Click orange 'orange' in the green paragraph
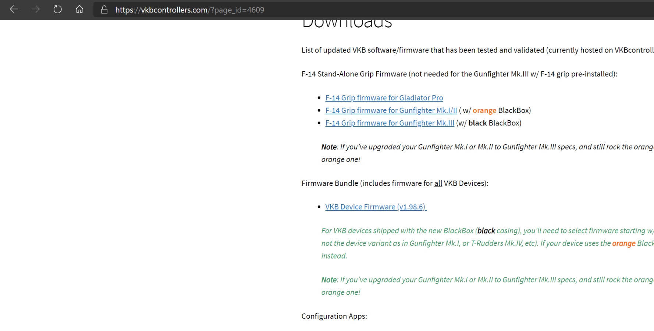Screen dimensions: 654x331 [623, 243]
